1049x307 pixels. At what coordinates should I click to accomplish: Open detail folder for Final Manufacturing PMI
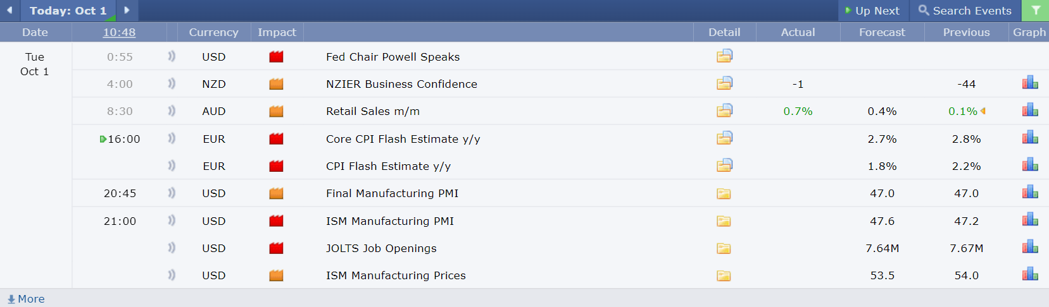click(x=724, y=193)
